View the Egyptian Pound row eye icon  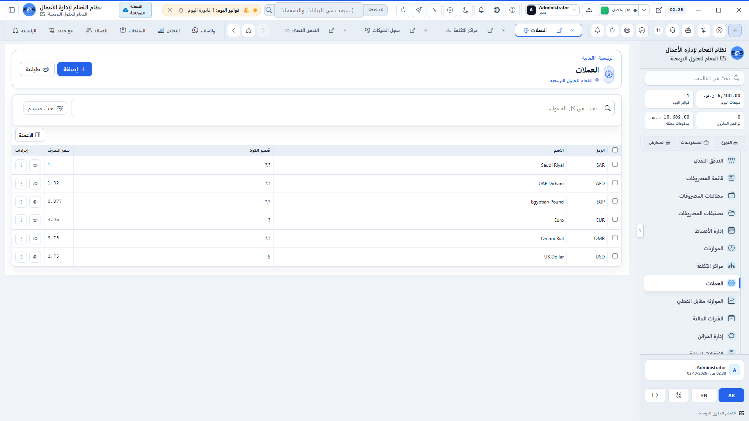coord(35,202)
